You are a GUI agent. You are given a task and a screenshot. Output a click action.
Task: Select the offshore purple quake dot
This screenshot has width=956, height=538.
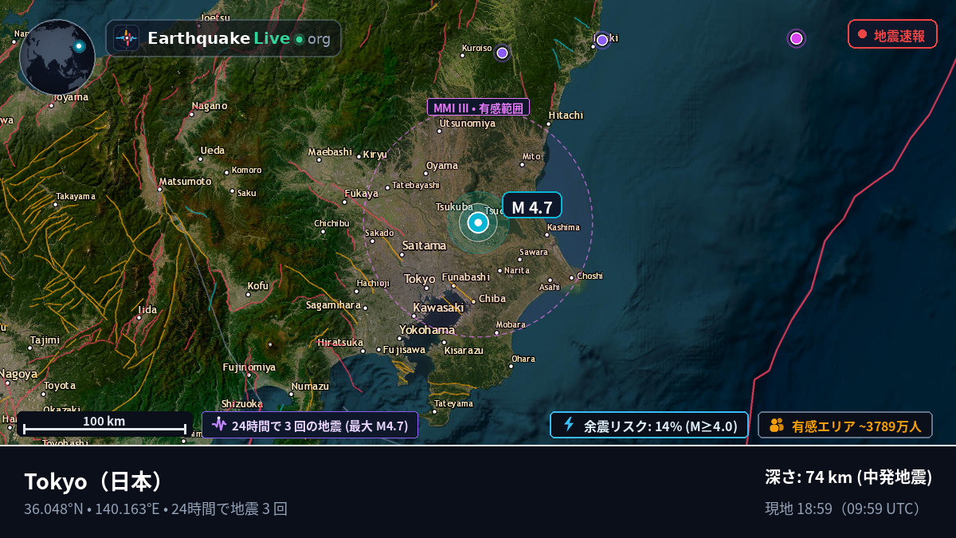[x=796, y=38]
